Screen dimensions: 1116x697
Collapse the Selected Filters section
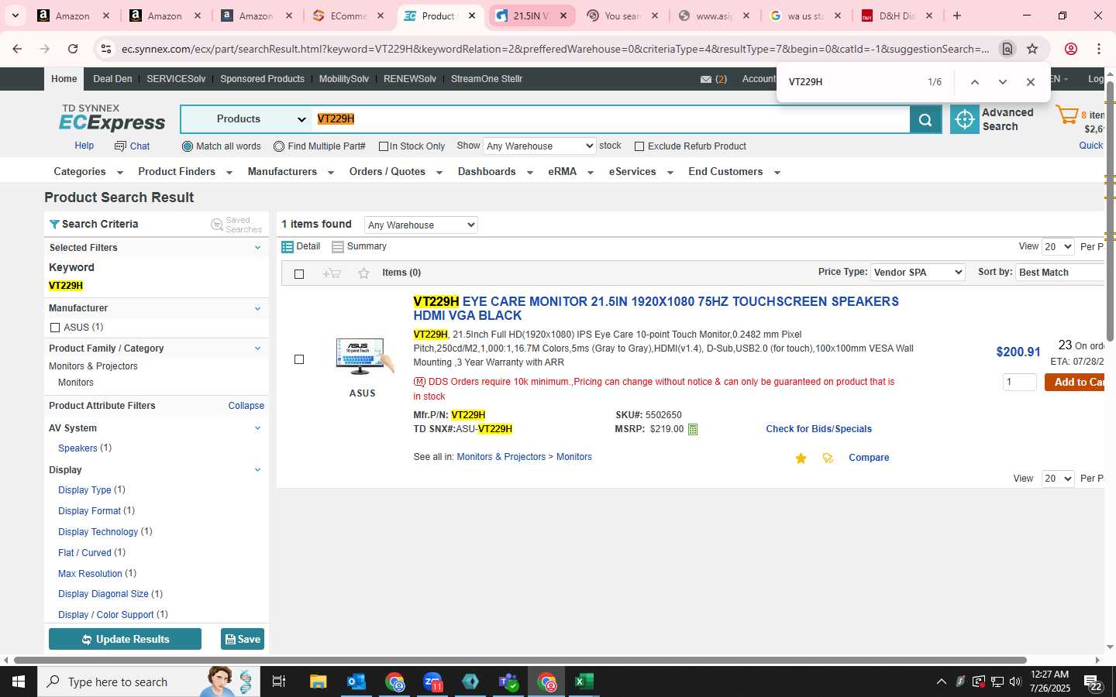(x=258, y=248)
